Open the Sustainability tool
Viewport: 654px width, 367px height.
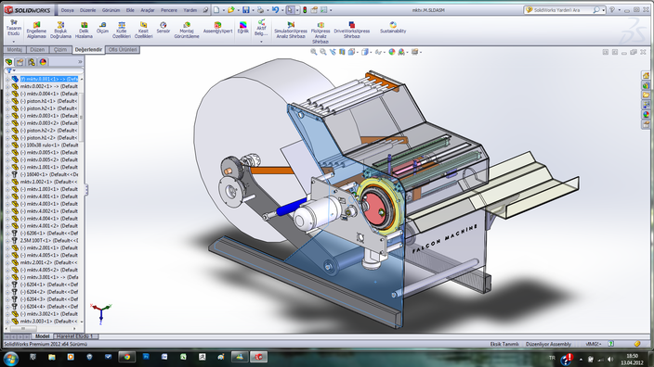tap(393, 28)
